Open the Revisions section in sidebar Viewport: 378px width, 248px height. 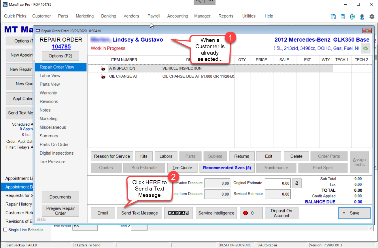49,101
